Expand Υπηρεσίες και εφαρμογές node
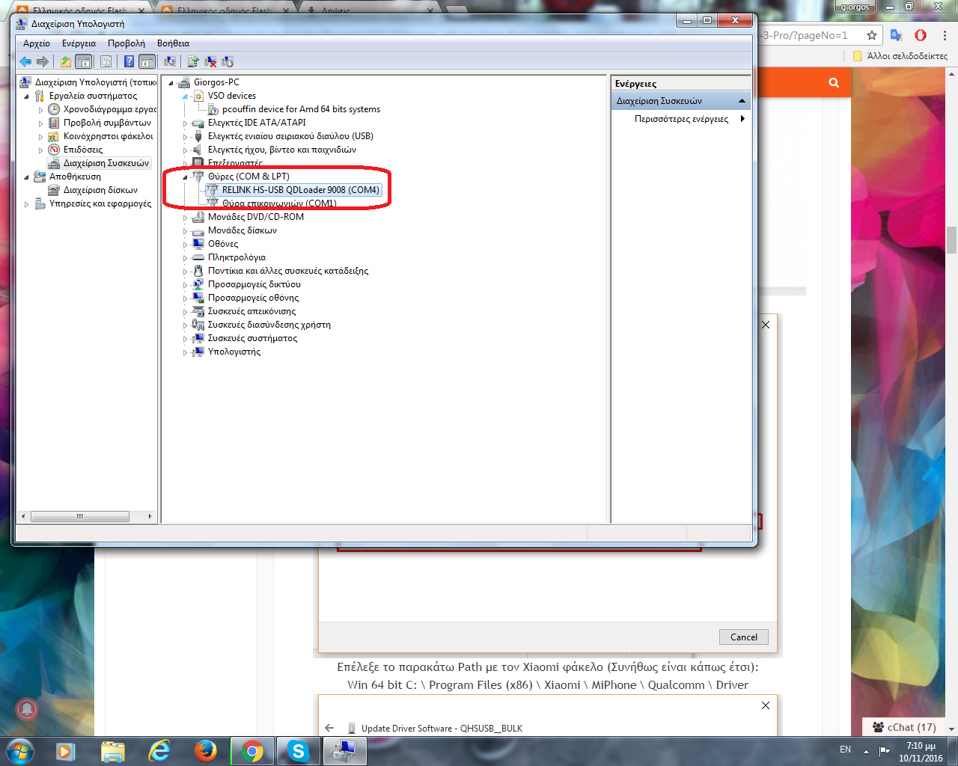The width and height of the screenshot is (958, 766). pyautogui.click(x=27, y=203)
